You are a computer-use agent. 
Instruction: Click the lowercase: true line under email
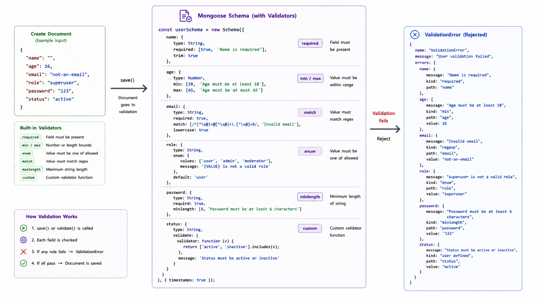[x=191, y=130]
